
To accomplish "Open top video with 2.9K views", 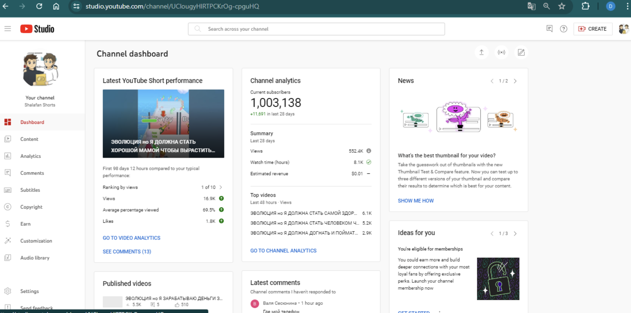I will (x=311, y=233).
